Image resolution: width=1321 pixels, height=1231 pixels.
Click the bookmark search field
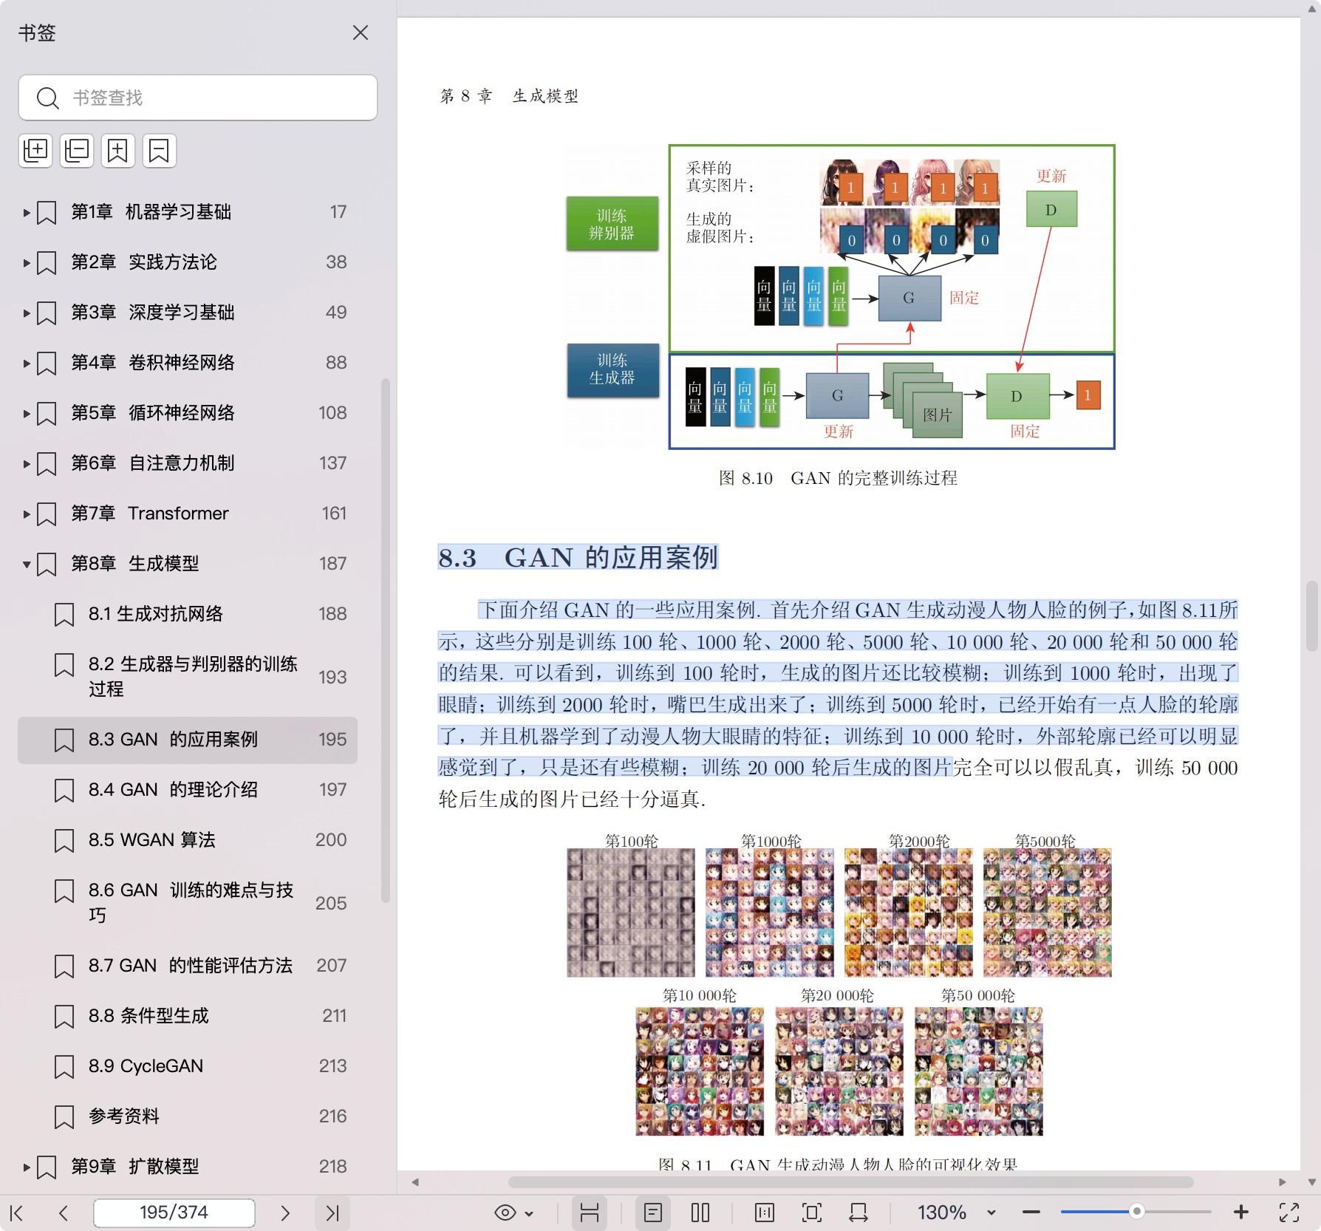point(198,98)
